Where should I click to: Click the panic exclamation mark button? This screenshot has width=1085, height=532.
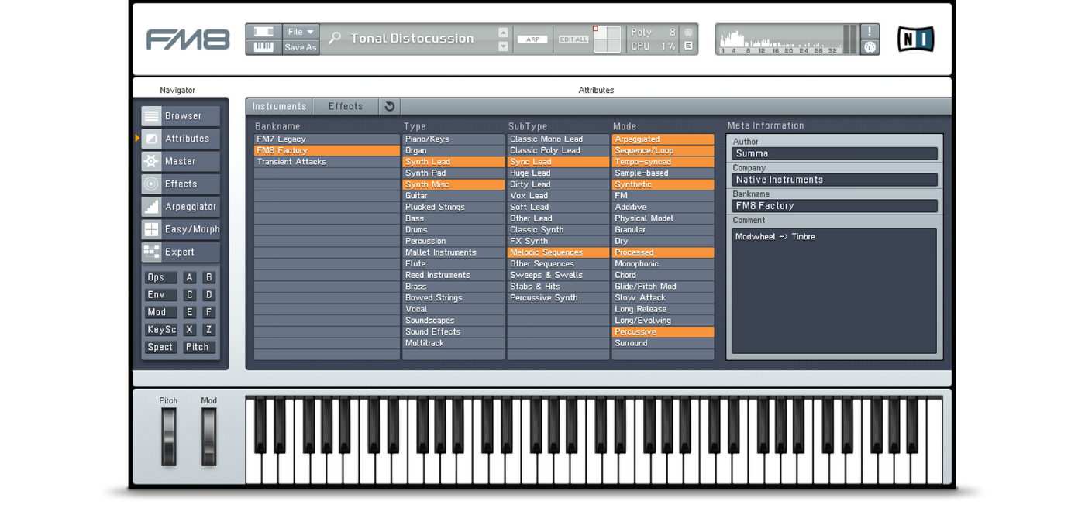click(x=870, y=31)
